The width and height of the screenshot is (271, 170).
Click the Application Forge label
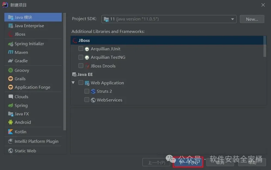click(33, 87)
